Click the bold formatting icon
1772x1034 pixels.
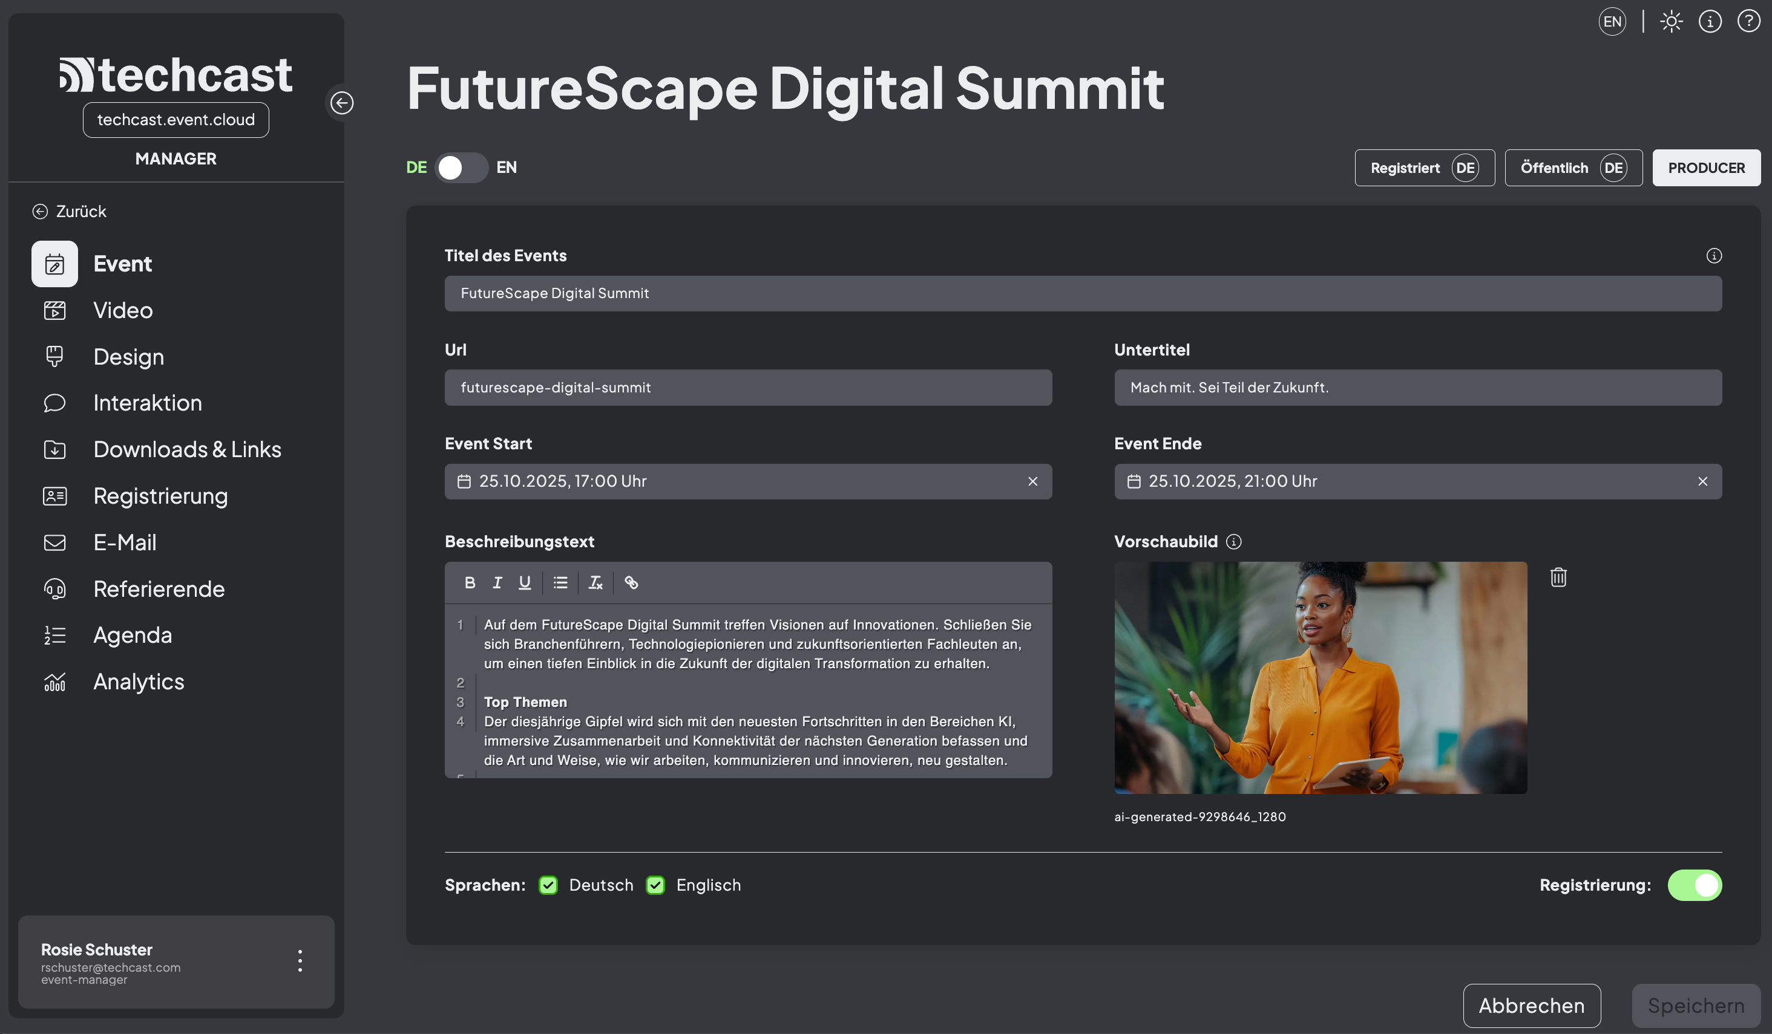[470, 582]
